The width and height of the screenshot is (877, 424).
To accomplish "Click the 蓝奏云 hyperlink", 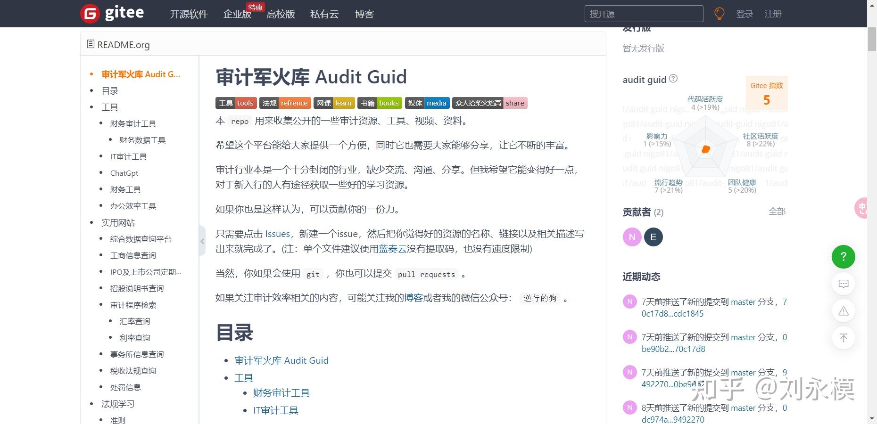I will pos(393,249).
